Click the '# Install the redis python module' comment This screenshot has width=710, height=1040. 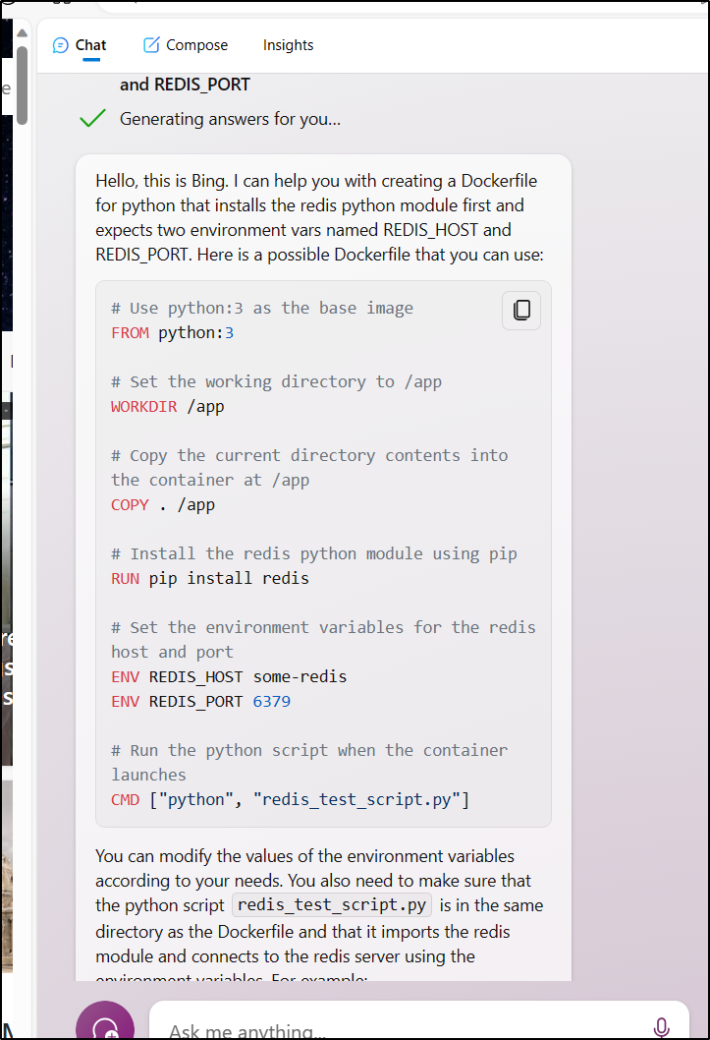coord(314,553)
